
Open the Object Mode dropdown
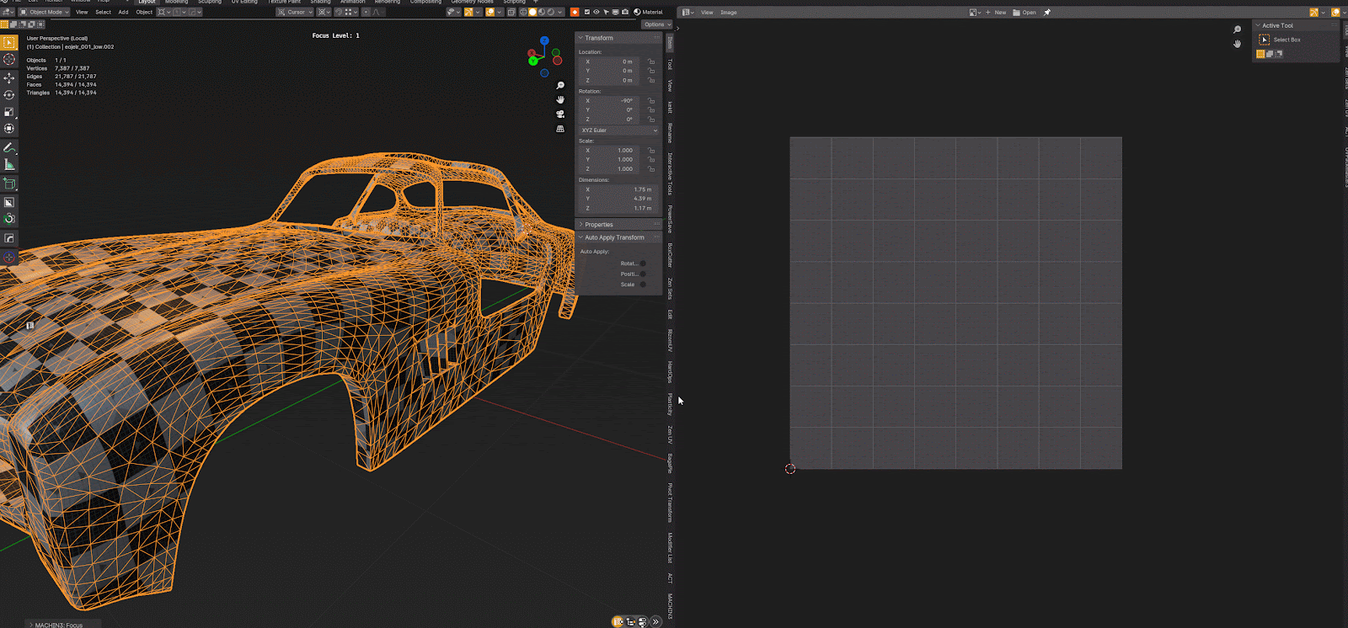[x=45, y=13]
